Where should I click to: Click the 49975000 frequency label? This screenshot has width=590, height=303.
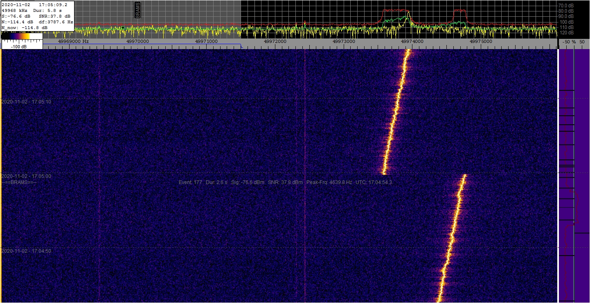click(481, 41)
